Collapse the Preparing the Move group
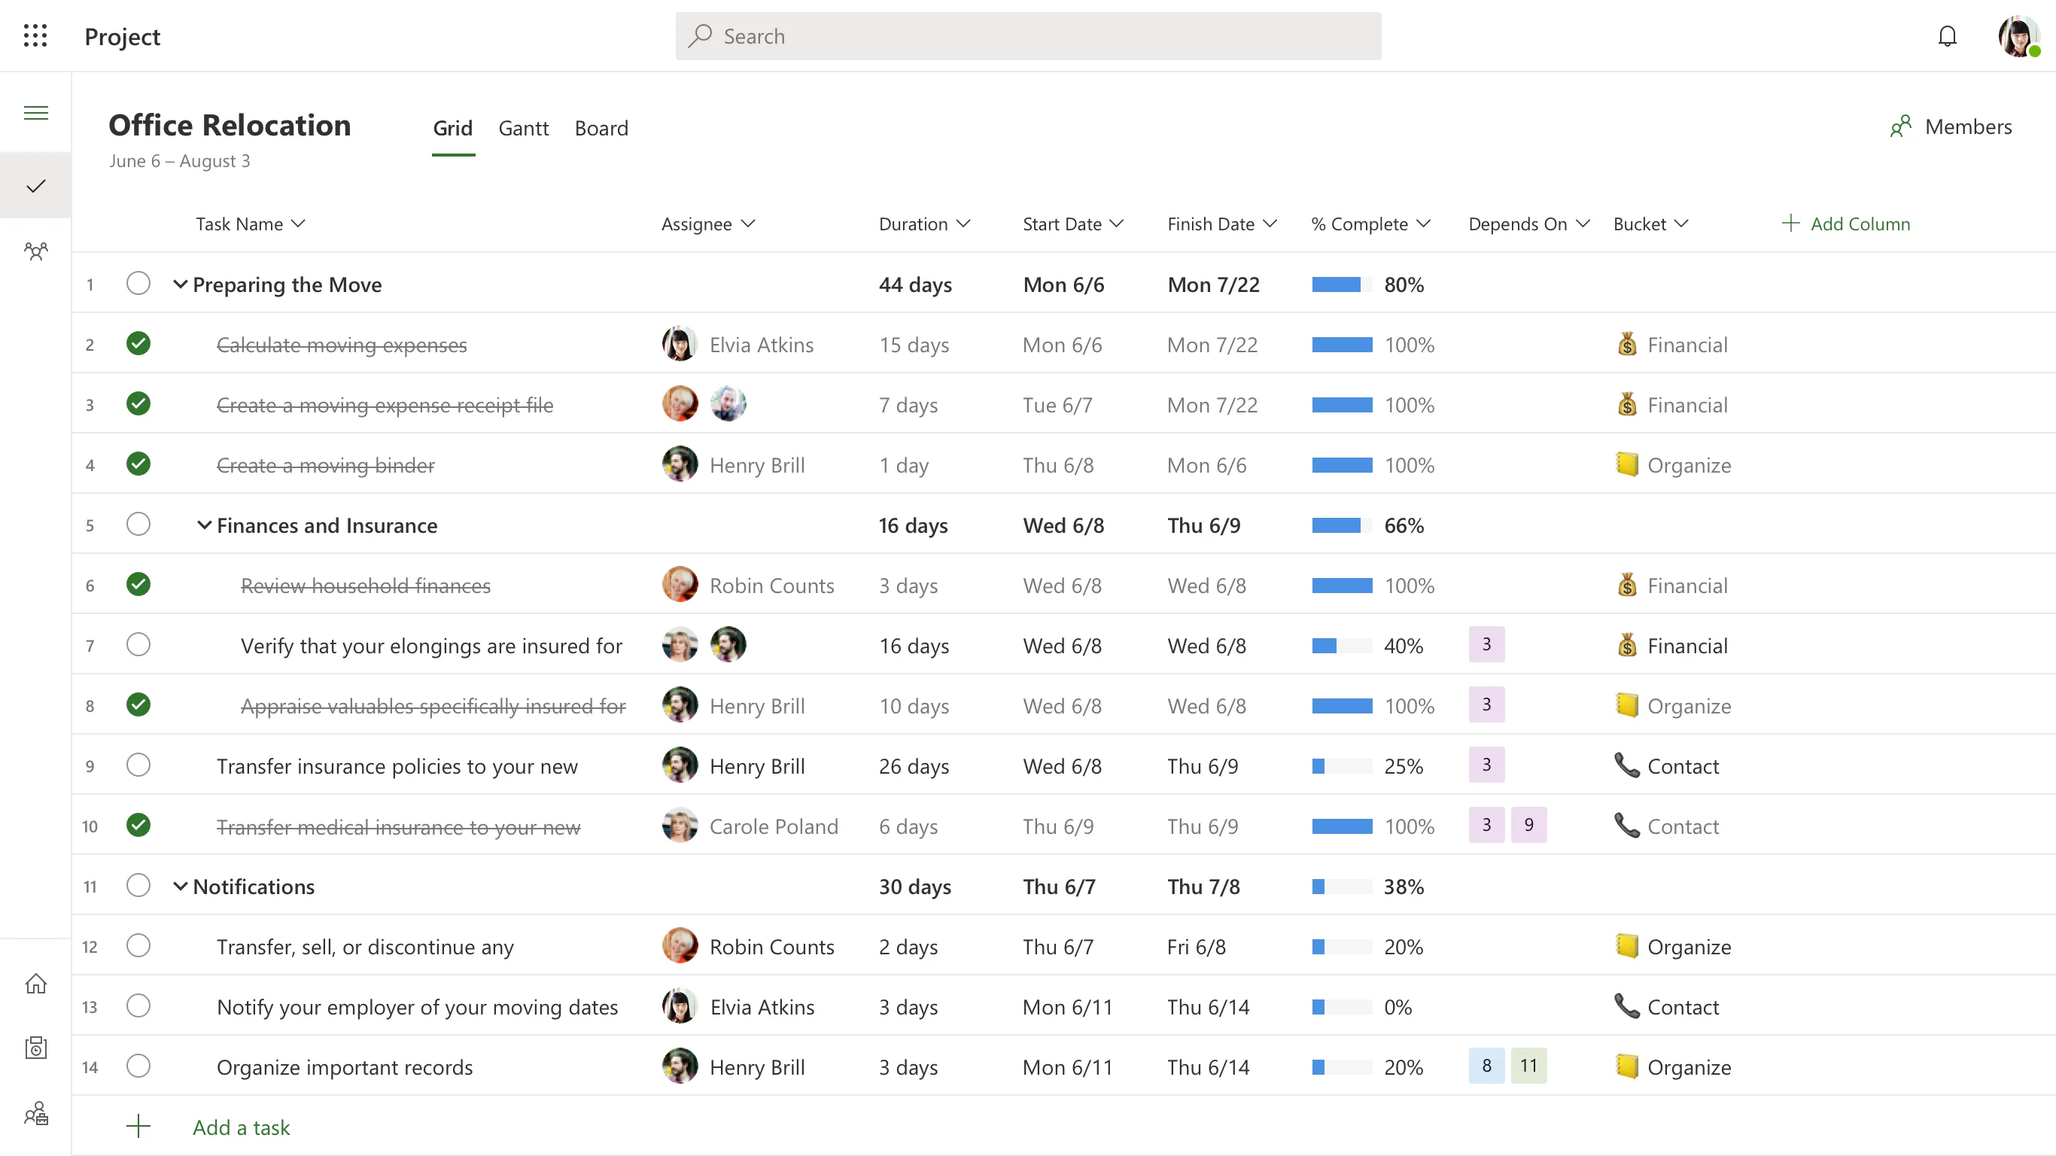2056x1156 pixels. pyautogui.click(x=181, y=284)
